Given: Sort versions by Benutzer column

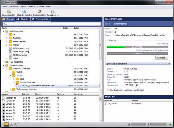Looking at the screenshot, I should (64, 94).
